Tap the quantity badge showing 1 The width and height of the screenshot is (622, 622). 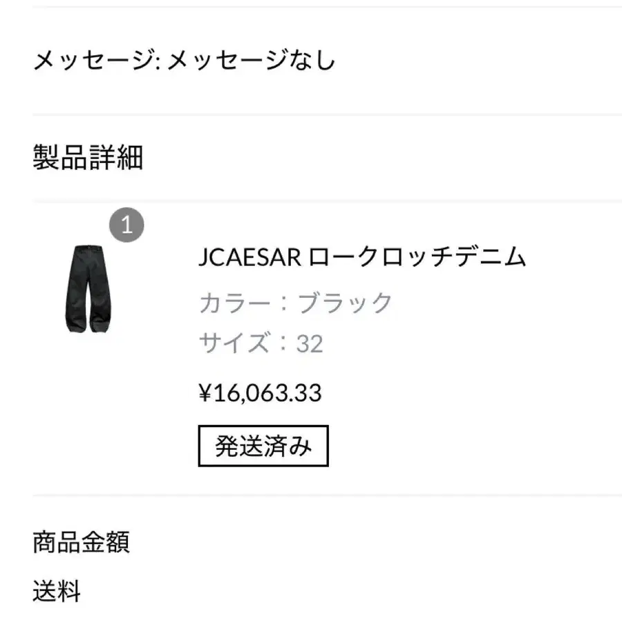126,225
